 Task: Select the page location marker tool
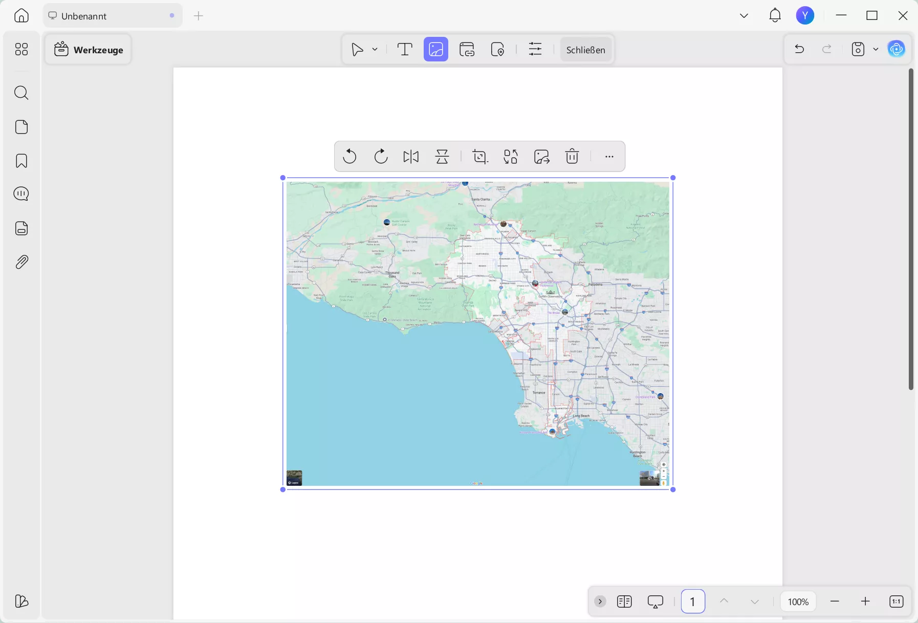[x=498, y=50]
